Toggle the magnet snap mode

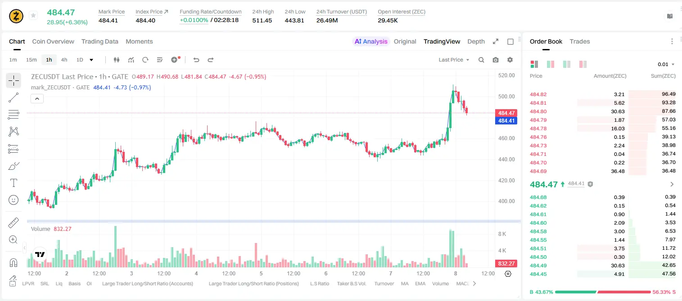coord(14,262)
